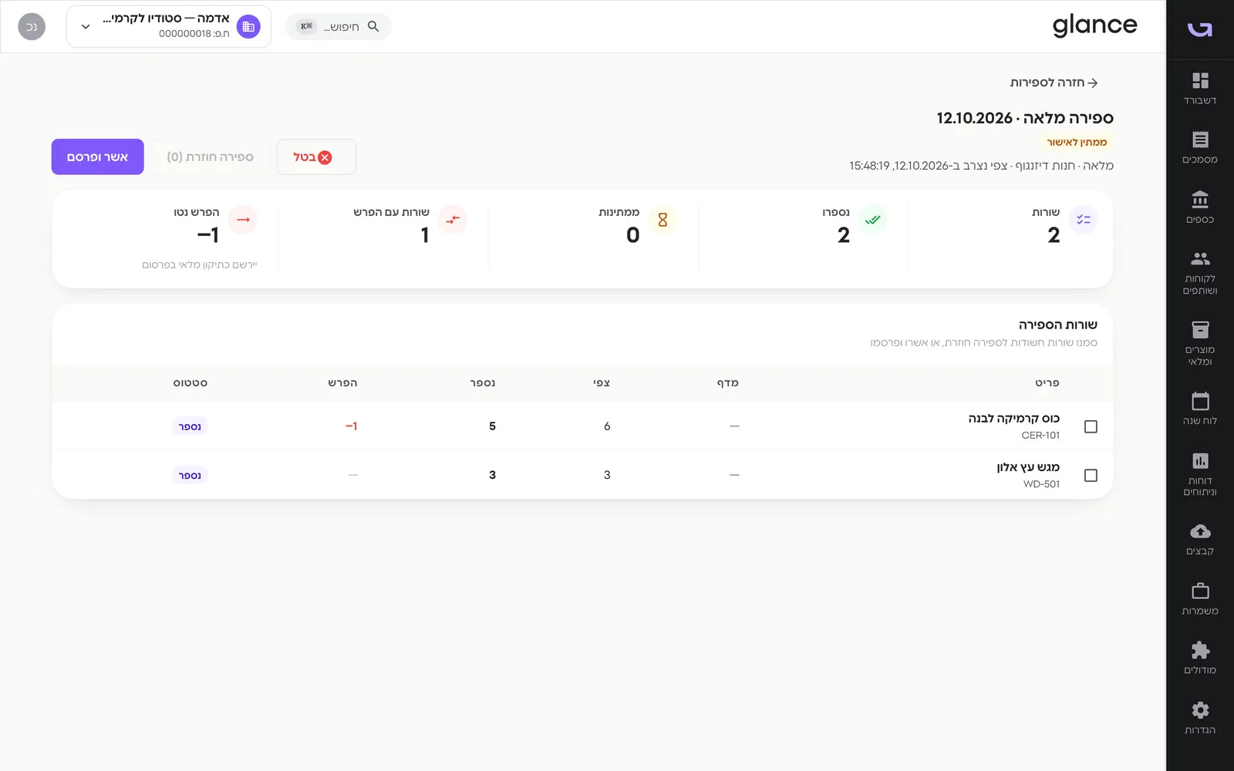Image resolution: width=1234 pixels, height=771 pixels.
Task: Go back via חזרה לספירות link
Action: tap(1054, 82)
